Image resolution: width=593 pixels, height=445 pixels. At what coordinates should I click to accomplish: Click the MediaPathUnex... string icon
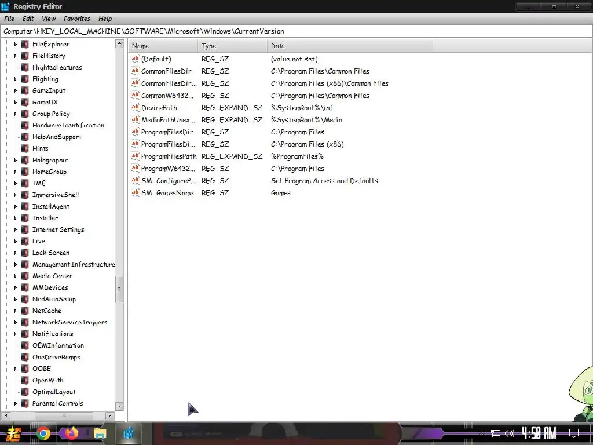(x=136, y=119)
